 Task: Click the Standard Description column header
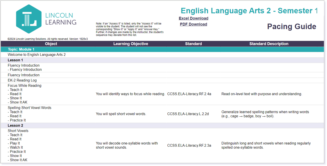269,44
